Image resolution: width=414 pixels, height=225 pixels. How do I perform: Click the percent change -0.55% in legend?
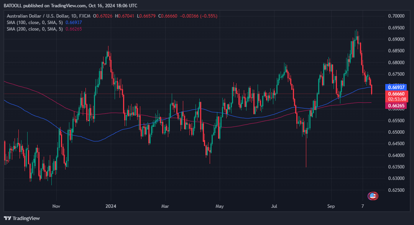click(x=209, y=16)
